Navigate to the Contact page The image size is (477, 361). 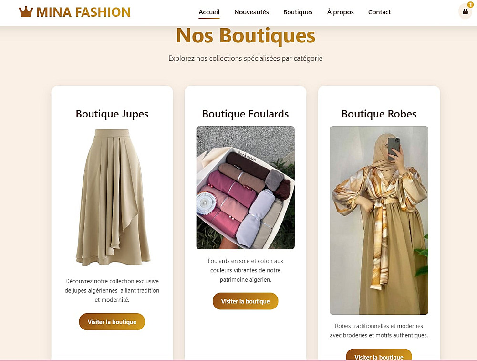click(379, 12)
